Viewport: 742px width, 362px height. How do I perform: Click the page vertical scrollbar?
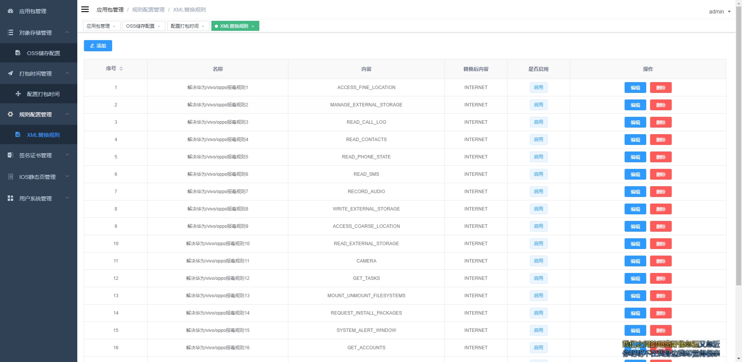pyautogui.click(x=739, y=154)
